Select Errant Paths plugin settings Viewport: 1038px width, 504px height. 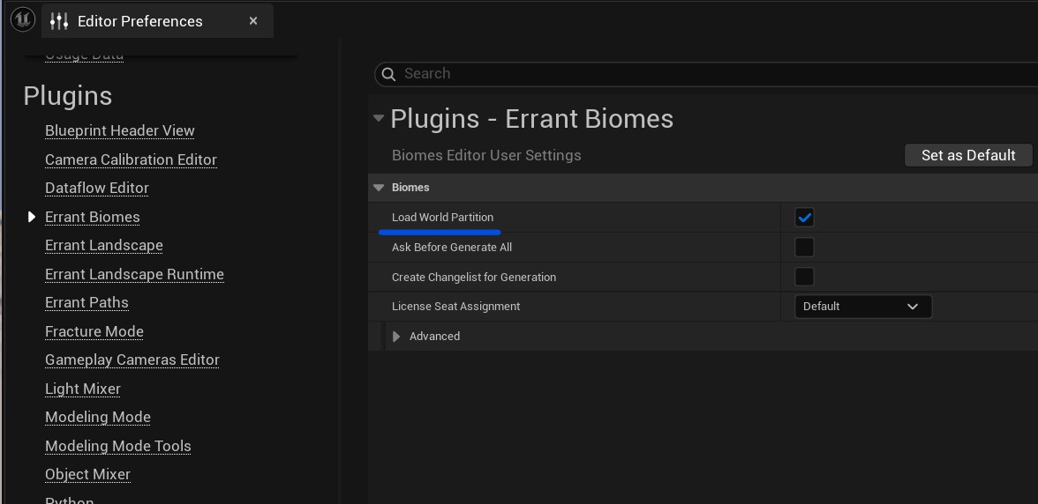pos(86,303)
